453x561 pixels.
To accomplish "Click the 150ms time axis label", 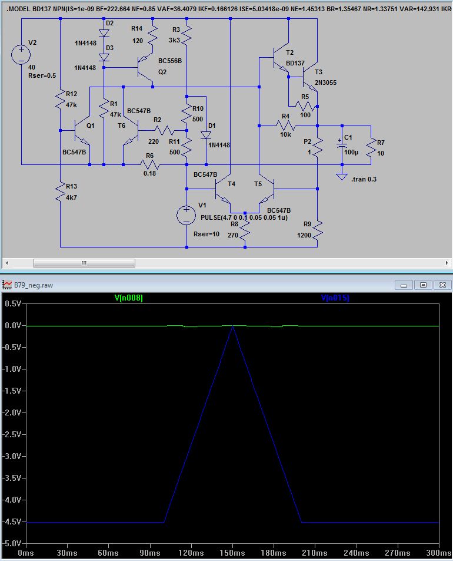I will (232, 553).
